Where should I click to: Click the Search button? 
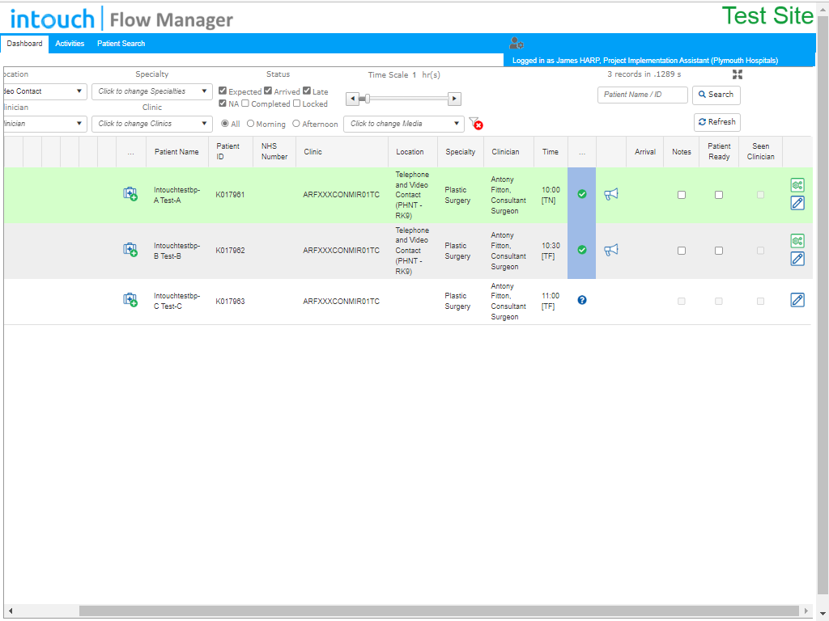716,95
